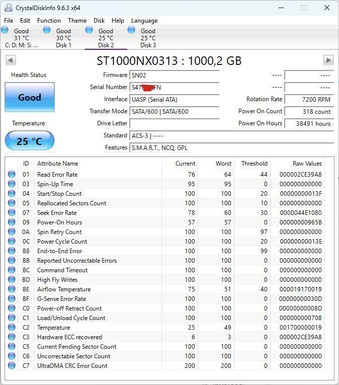This screenshot has width=339, height=385.
Task: Click raw value 000000000708
Action: point(300,318)
